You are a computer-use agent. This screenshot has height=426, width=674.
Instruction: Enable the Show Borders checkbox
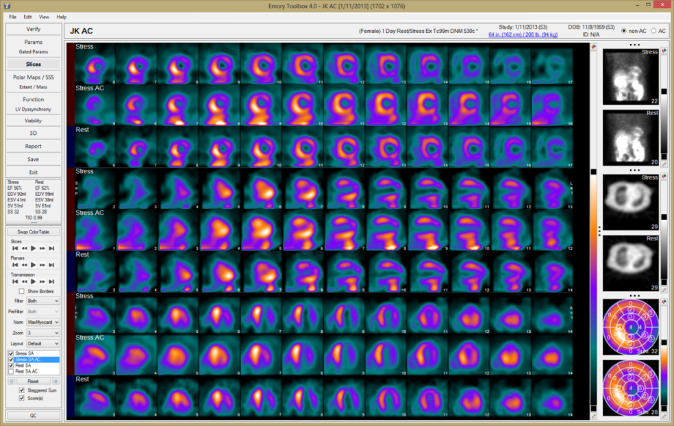click(21, 291)
